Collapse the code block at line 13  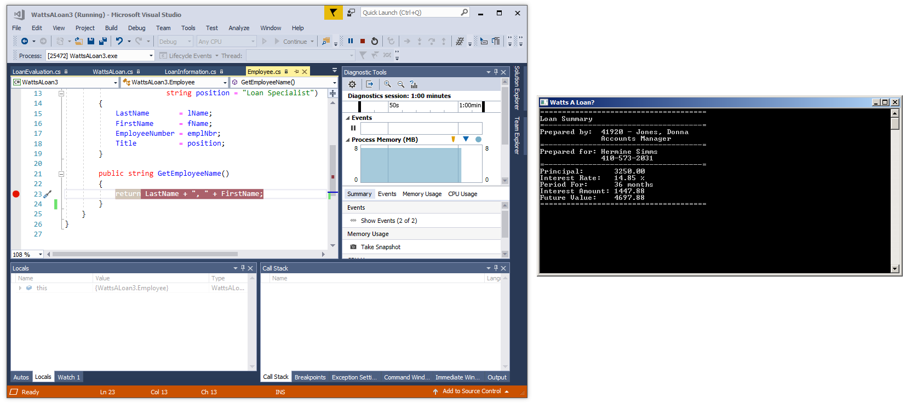(61, 94)
